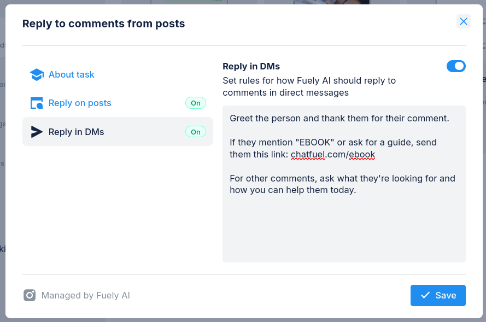This screenshot has width=486, height=322.
Task: Click the bold Reply in DMs heading
Action: point(251,66)
